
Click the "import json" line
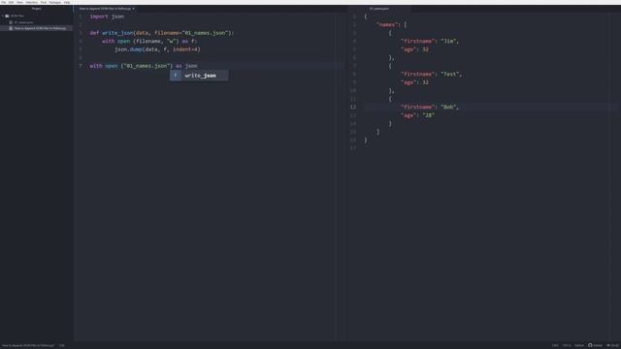107,16
